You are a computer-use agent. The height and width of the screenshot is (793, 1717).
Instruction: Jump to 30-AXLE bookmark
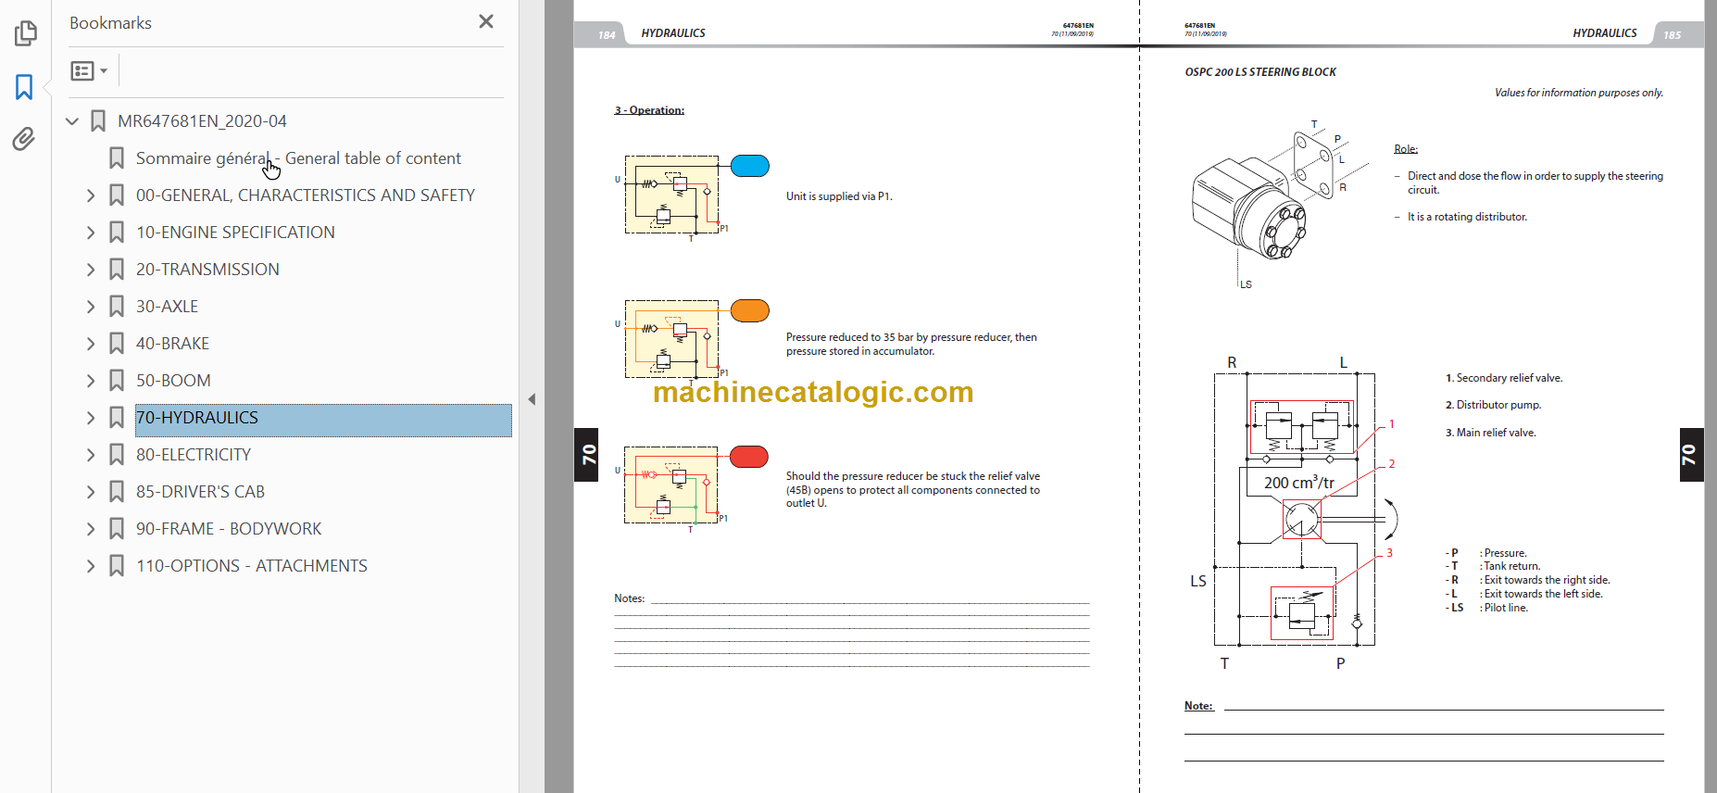[x=167, y=307]
